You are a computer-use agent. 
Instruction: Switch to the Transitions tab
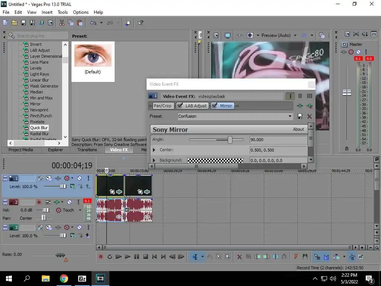coord(87,150)
